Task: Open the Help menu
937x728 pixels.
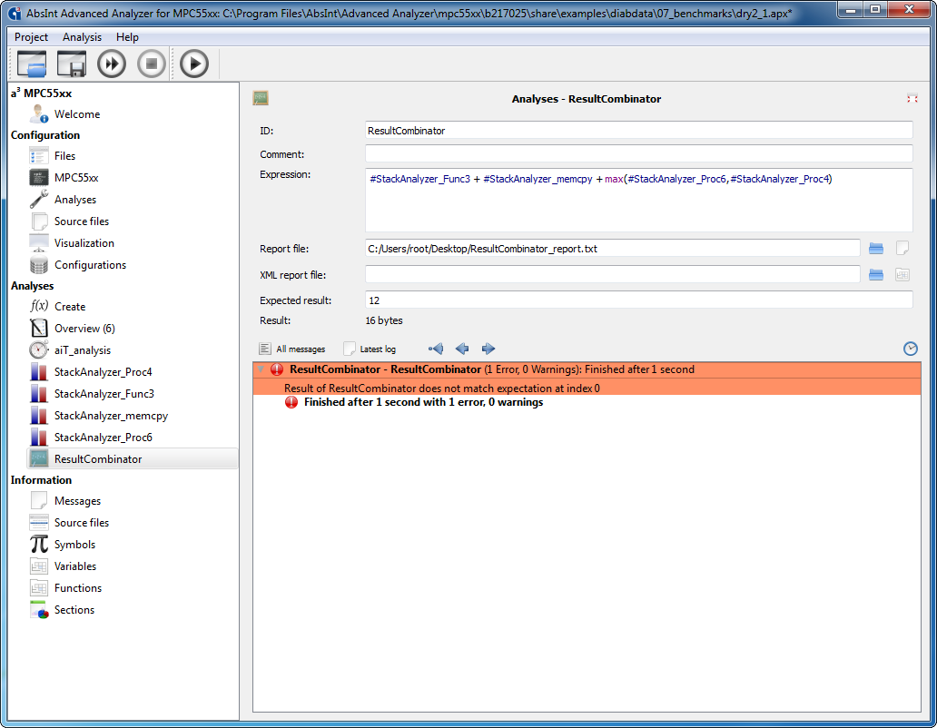Action: click(127, 37)
